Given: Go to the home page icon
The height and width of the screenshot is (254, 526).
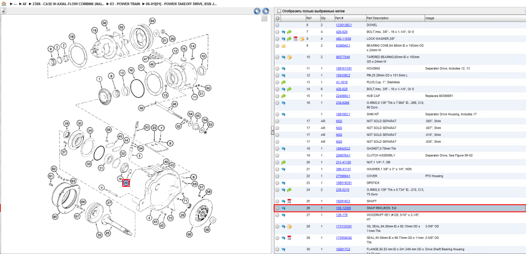Looking at the screenshot, I should [x=4, y=4].
